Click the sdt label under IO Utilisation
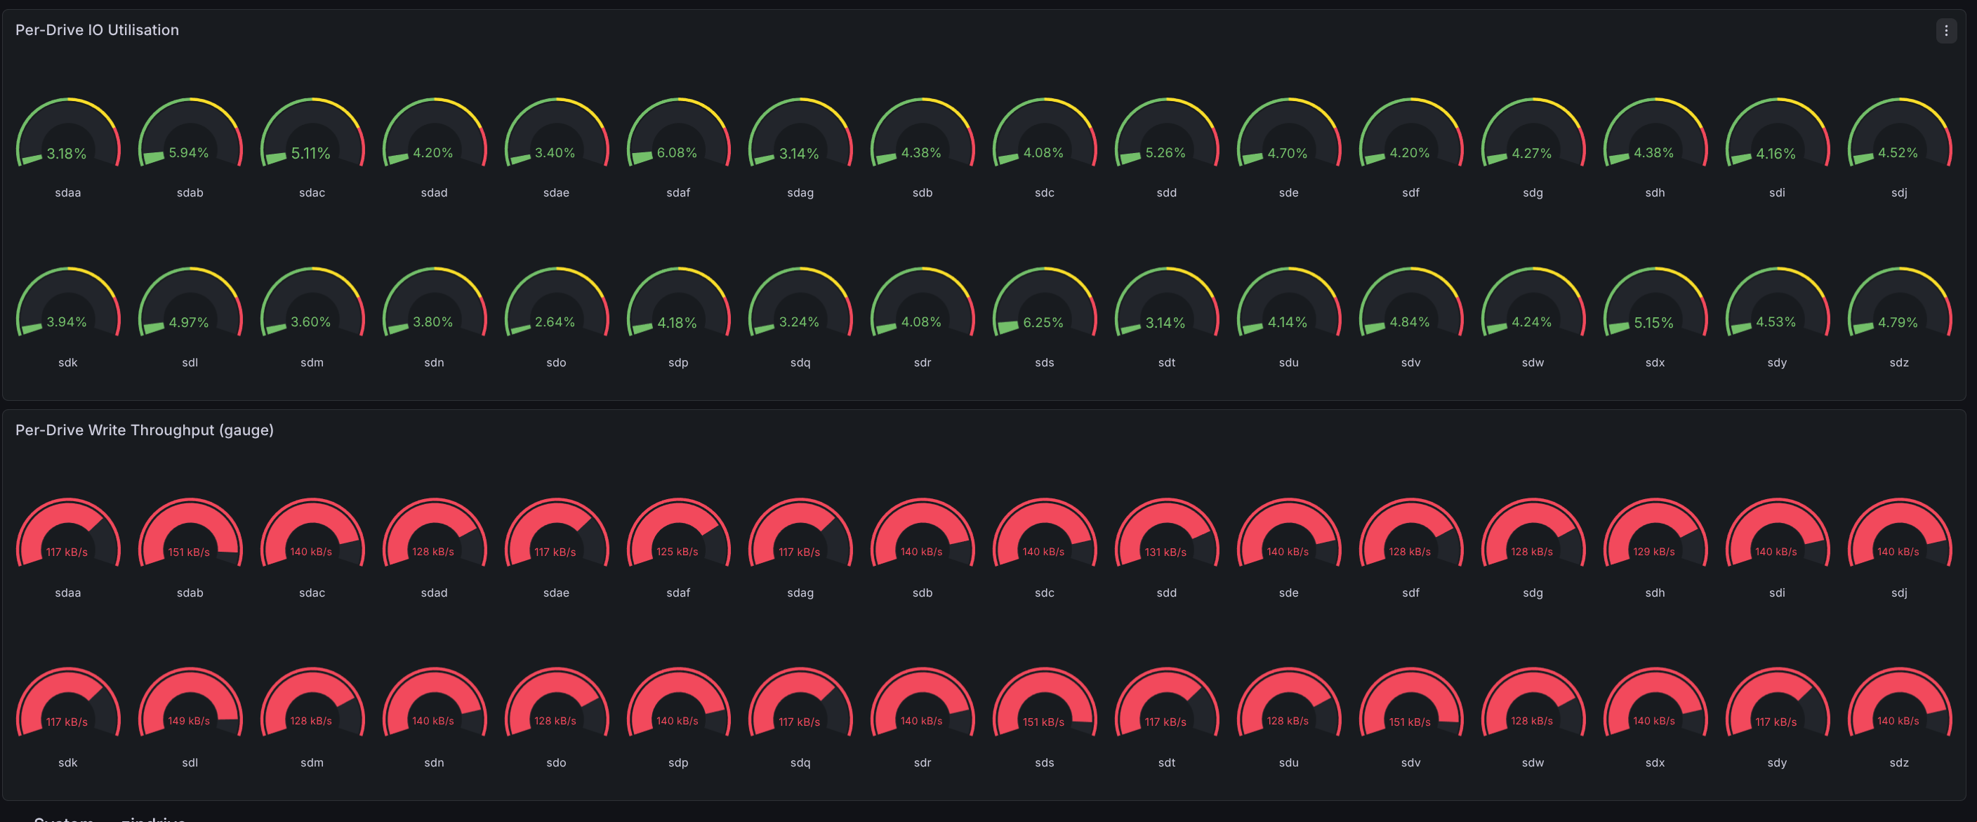This screenshot has width=1977, height=822. point(1167,362)
